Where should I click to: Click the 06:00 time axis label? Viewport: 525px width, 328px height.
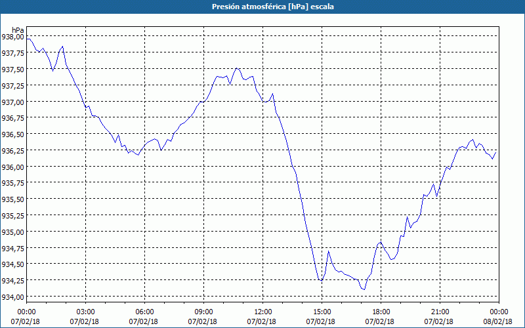(x=144, y=312)
